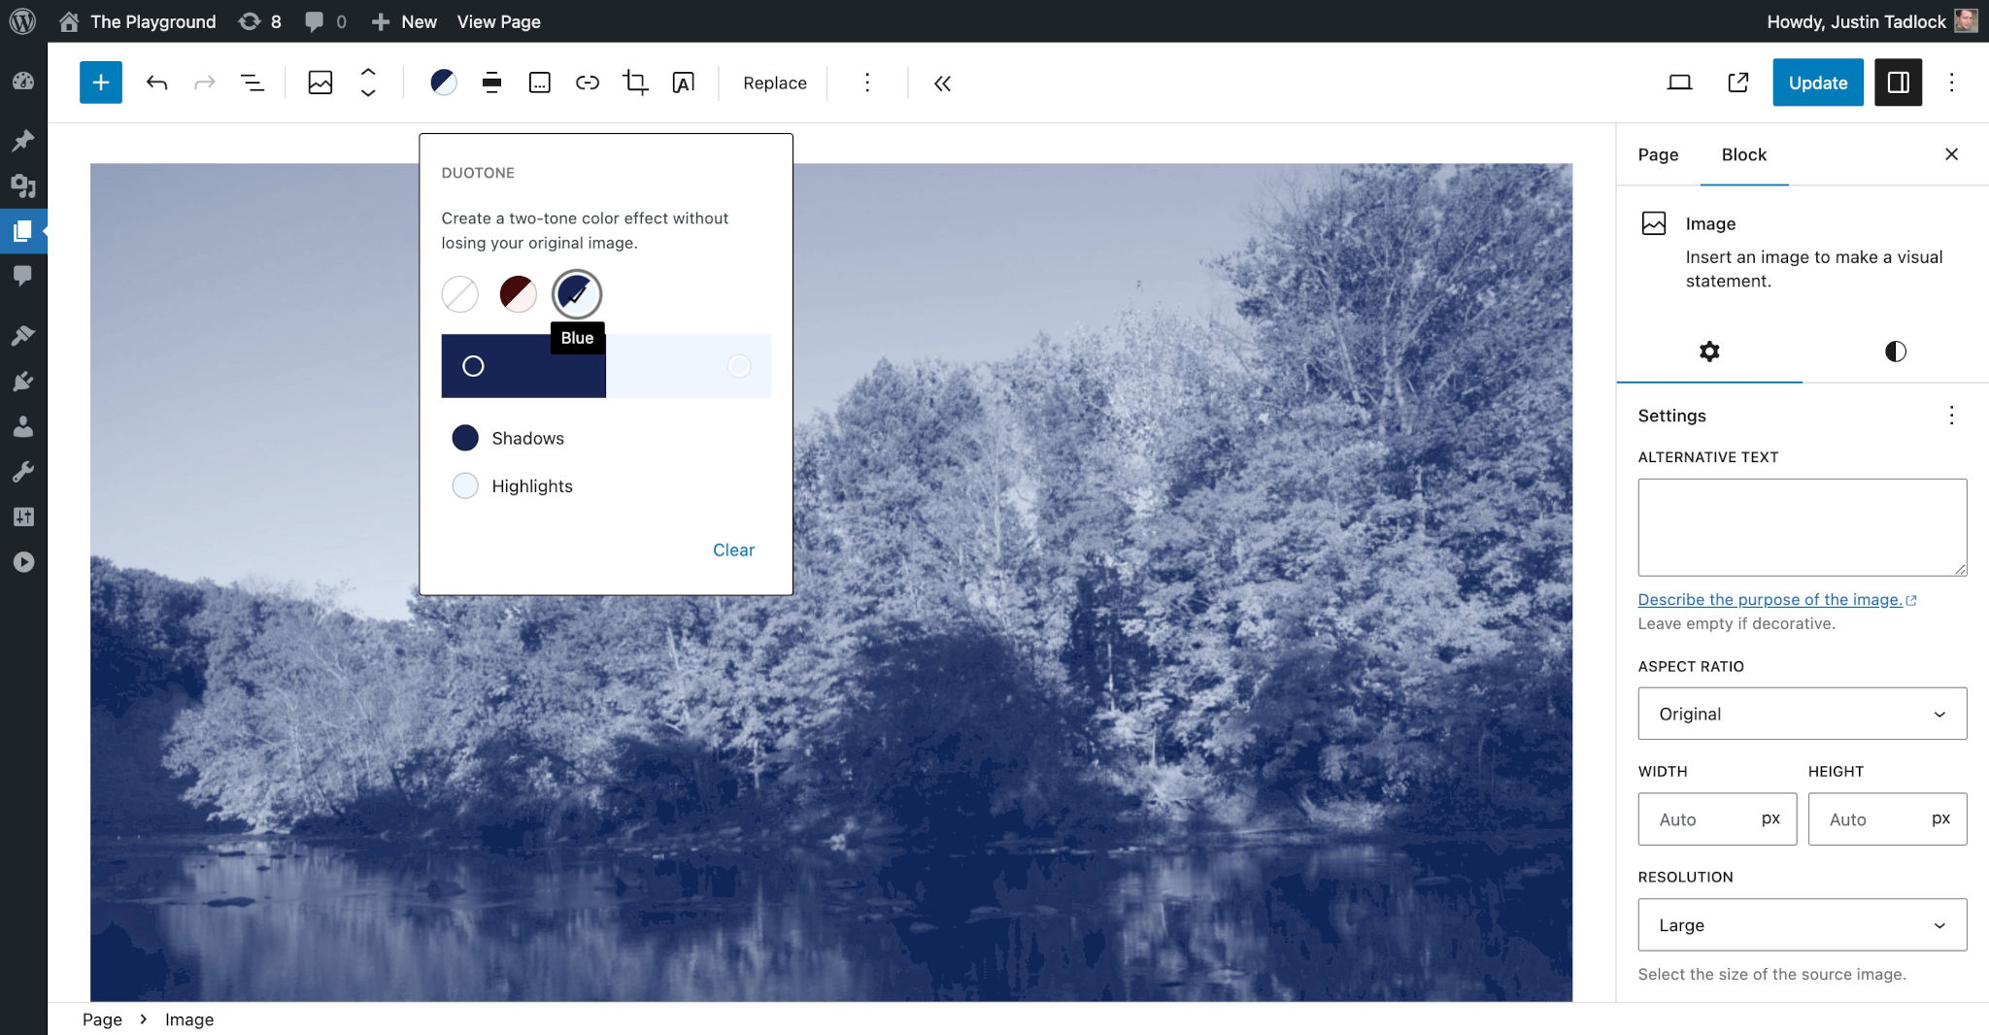Image resolution: width=1989 pixels, height=1035 pixels.
Task: Click the Clear link in the Duotone popover
Action: click(733, 550)
